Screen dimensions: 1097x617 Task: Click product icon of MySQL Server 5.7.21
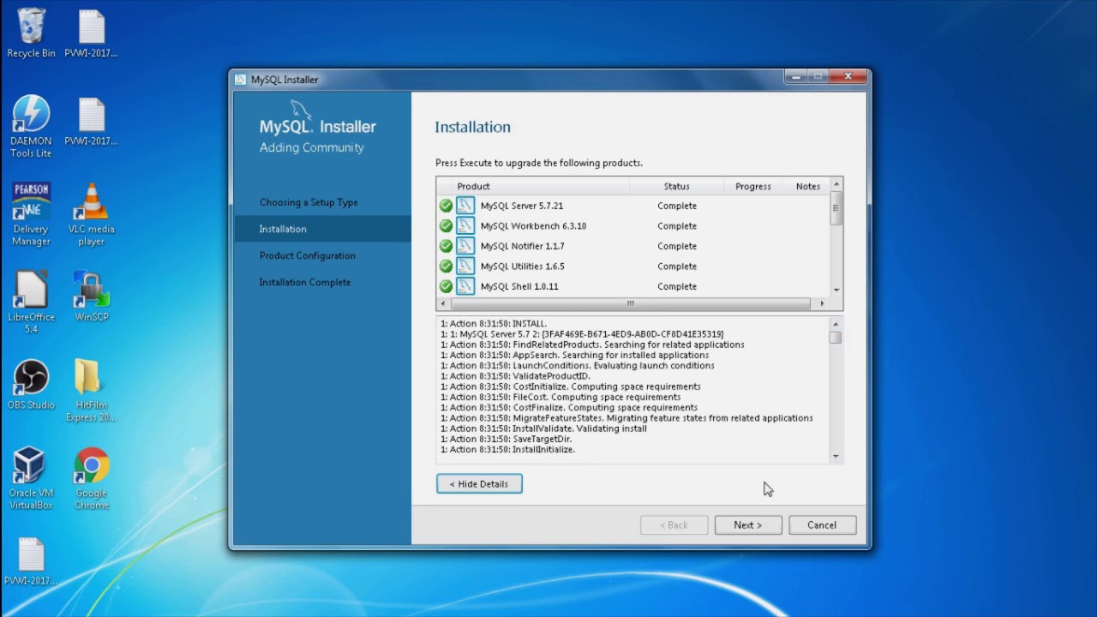click(465, 206)
